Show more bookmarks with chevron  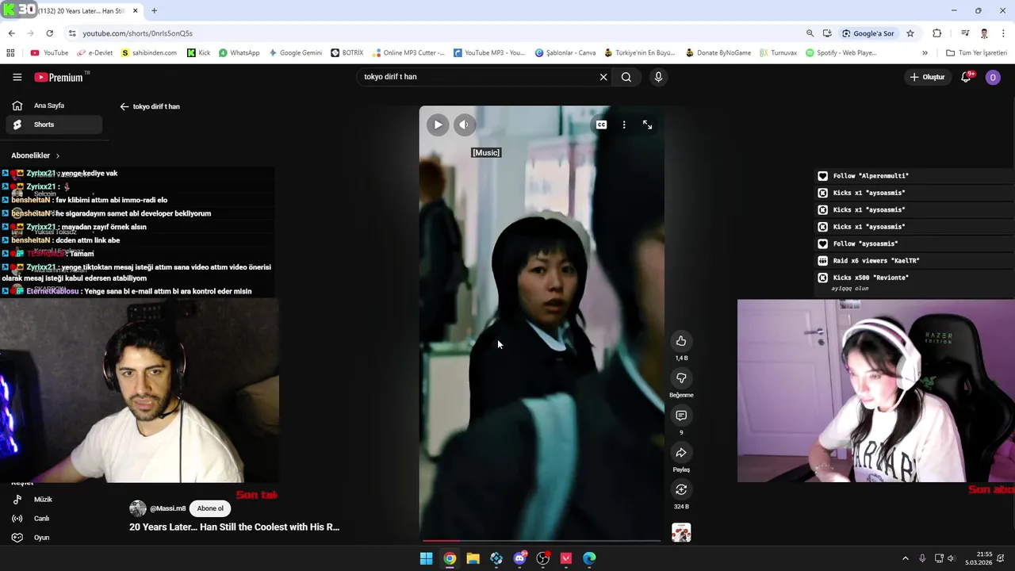925,53
